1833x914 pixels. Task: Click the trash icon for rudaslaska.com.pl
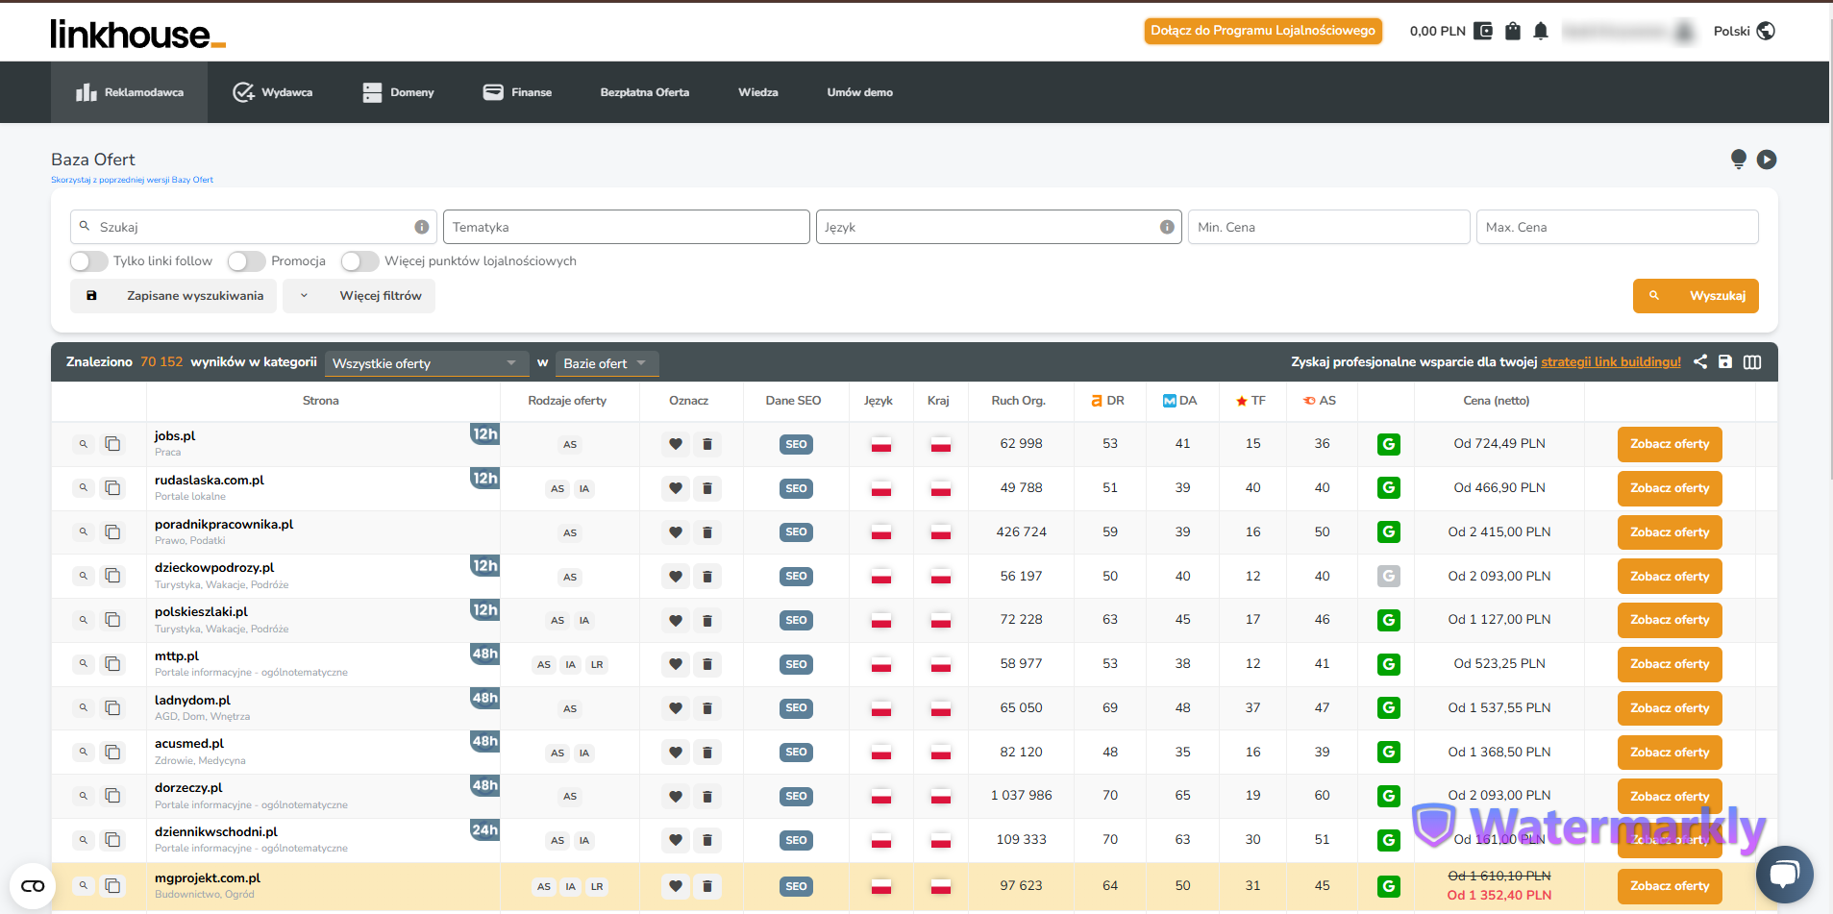(707, 488)
